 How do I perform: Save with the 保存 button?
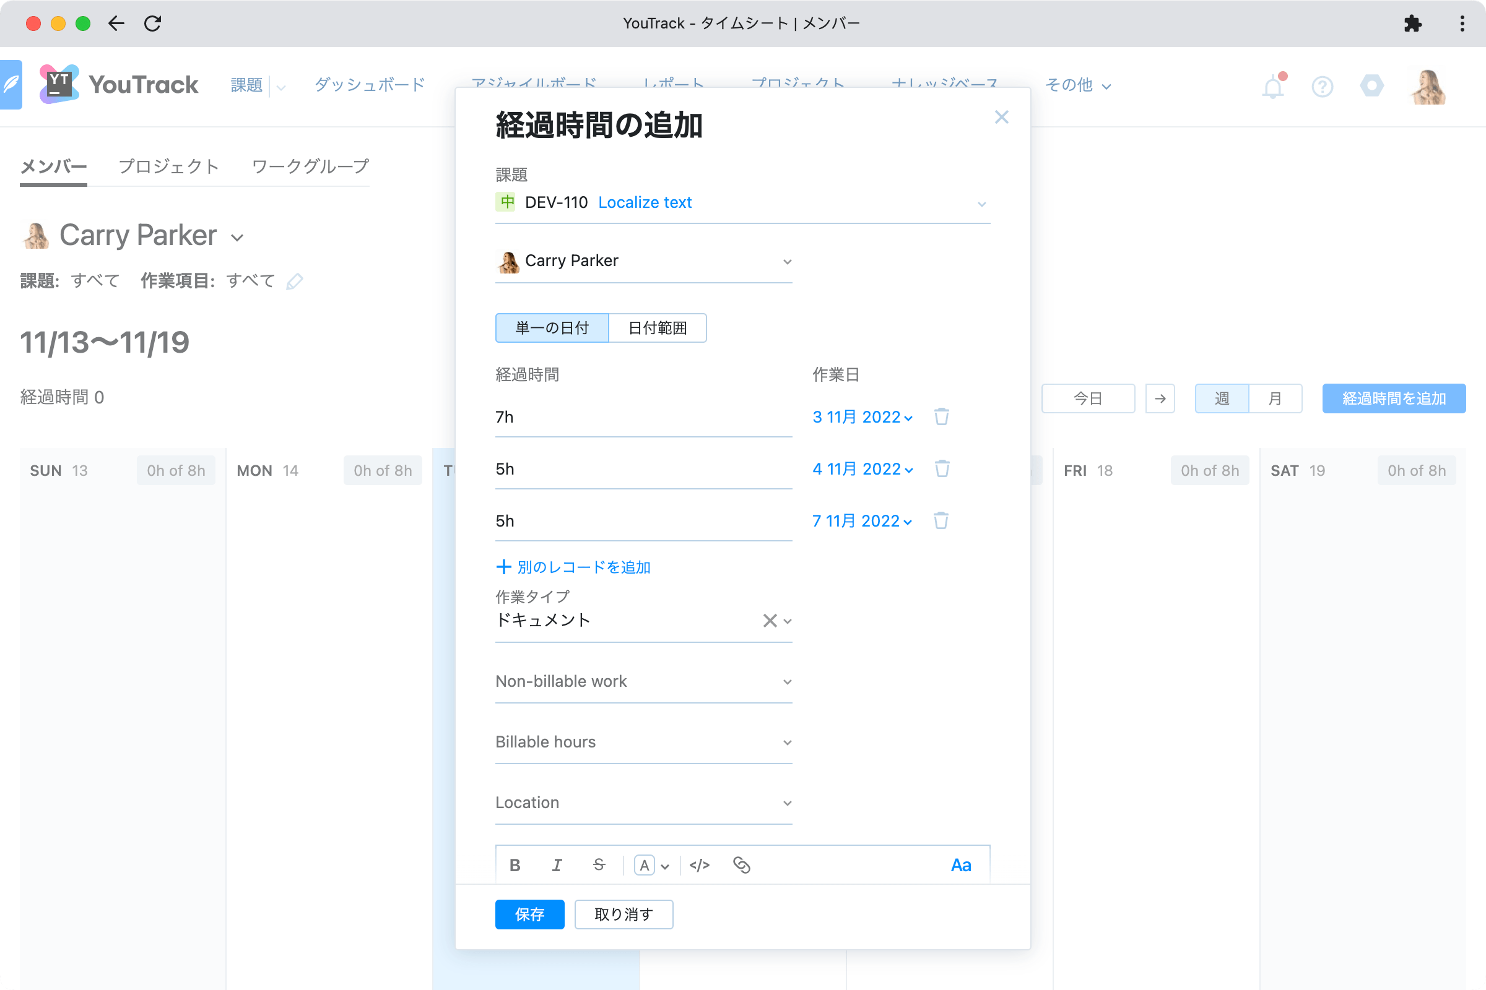(529, 915)
